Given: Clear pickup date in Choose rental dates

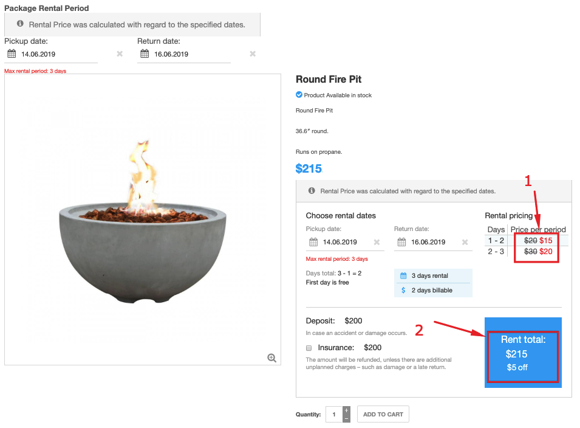Looking at the screenshot, I should click(x=377, y=242).
